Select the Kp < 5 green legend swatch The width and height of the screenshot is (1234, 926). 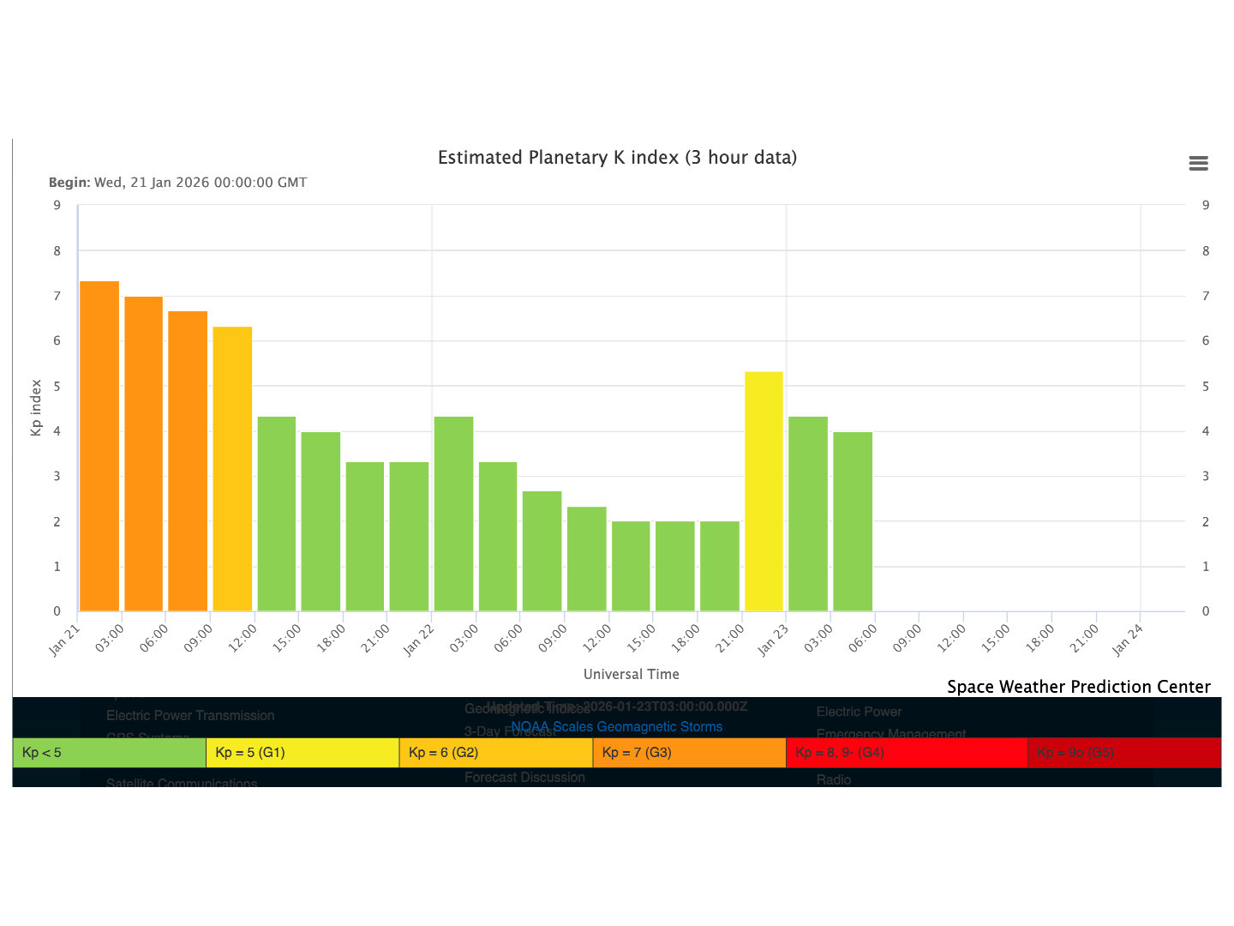pyautogui.click(x=110, y=753)
